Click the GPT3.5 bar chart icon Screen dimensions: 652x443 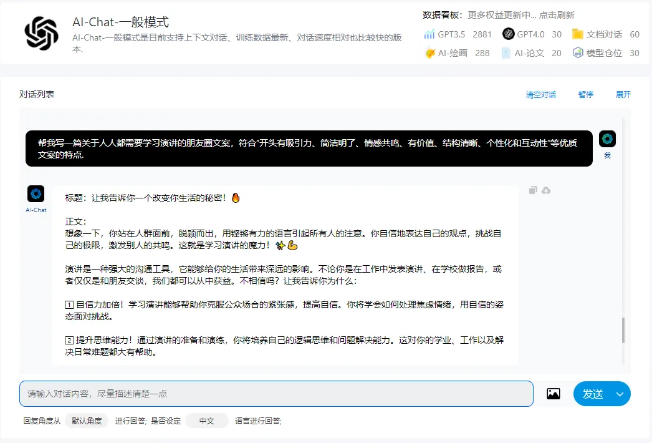(x=429, y=34)
